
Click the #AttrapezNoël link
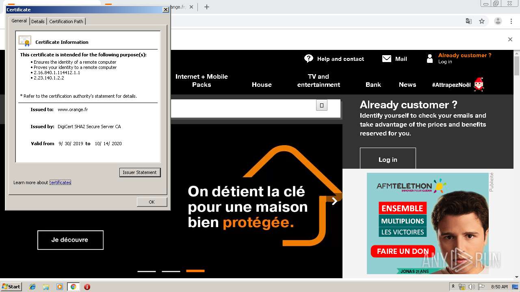(451, 85)
